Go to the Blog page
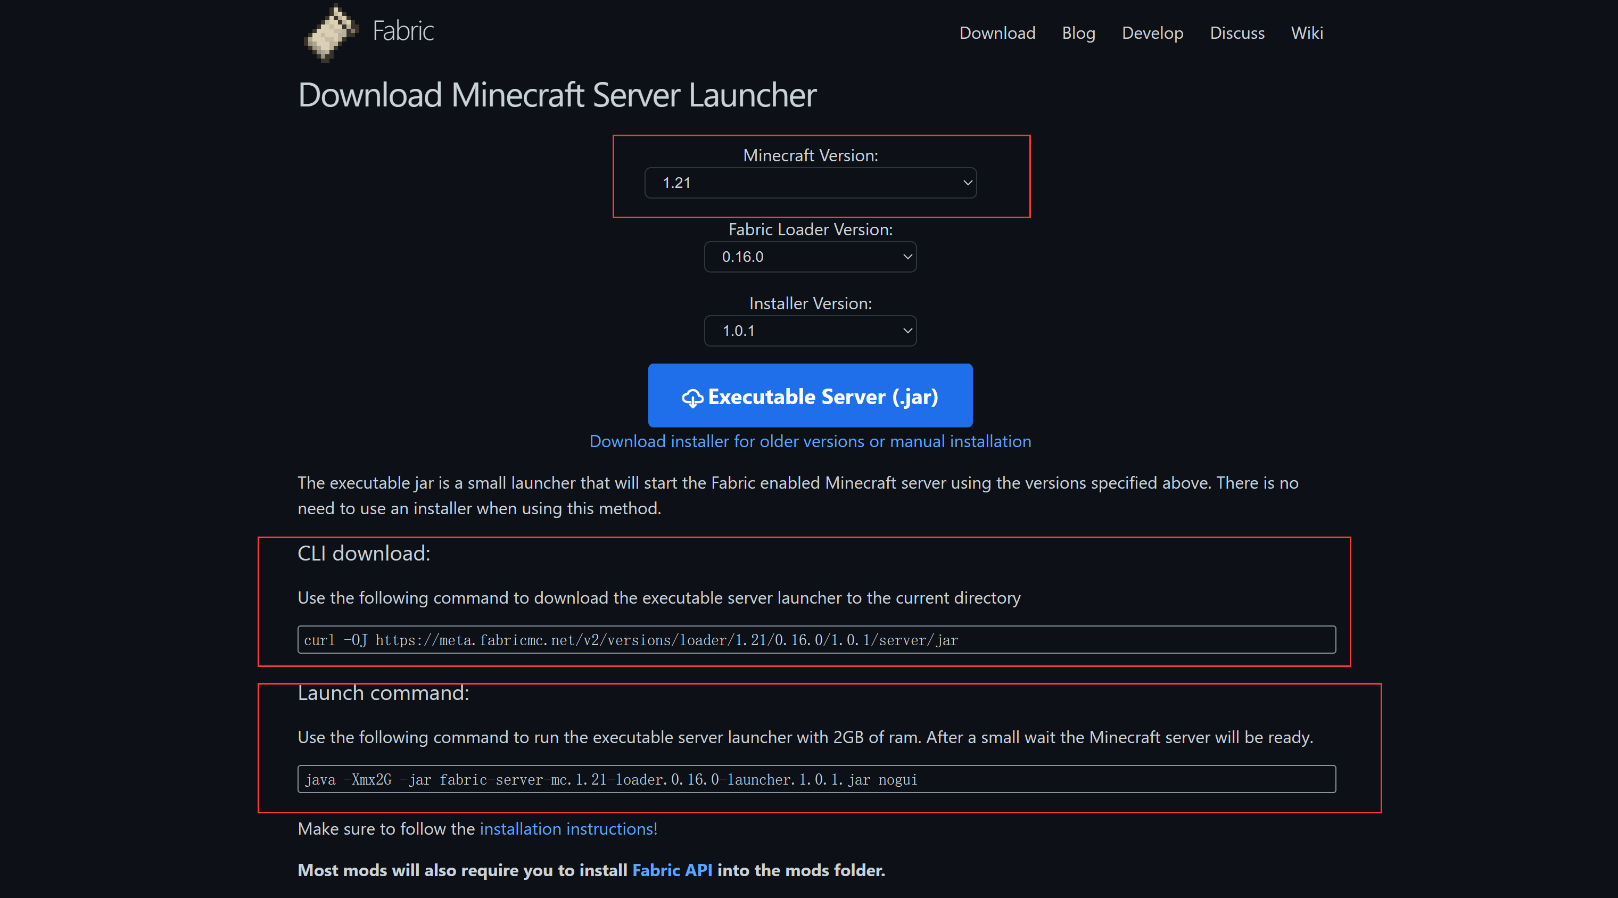The height and width of the screenshot is (898, 1618). [x=1078, y=34]
